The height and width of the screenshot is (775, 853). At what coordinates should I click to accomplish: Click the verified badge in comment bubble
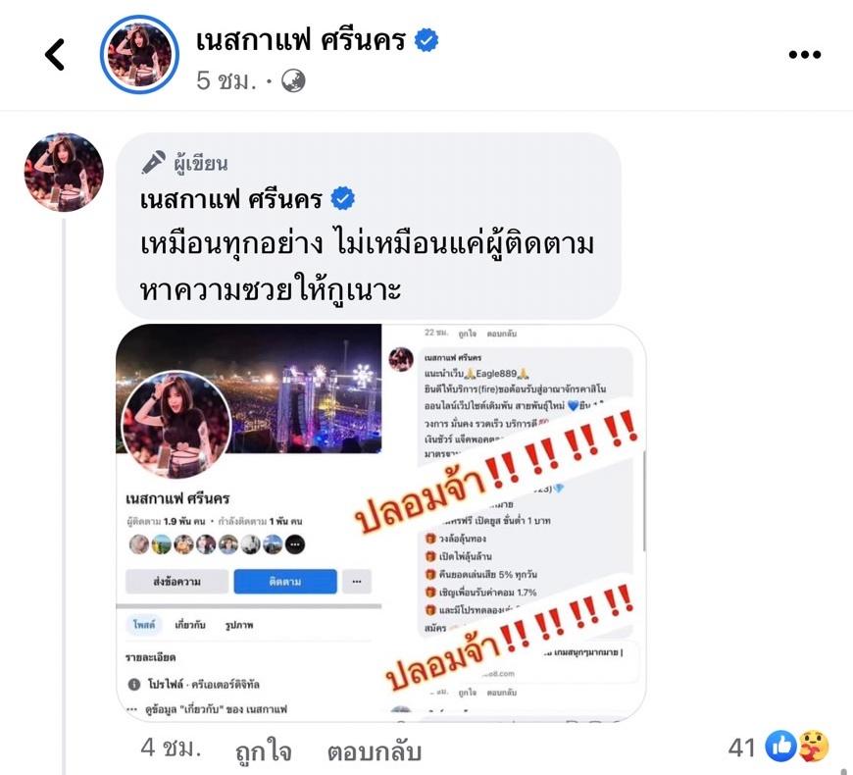pyautogui.click(x=343, y=198)
